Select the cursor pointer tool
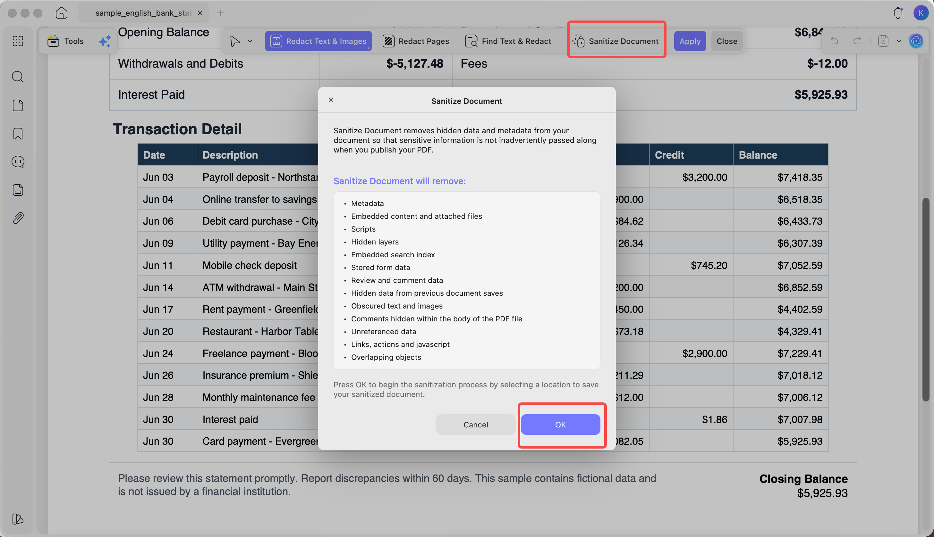The height and width of the screenshot is (537, 934). pos(235,41)
